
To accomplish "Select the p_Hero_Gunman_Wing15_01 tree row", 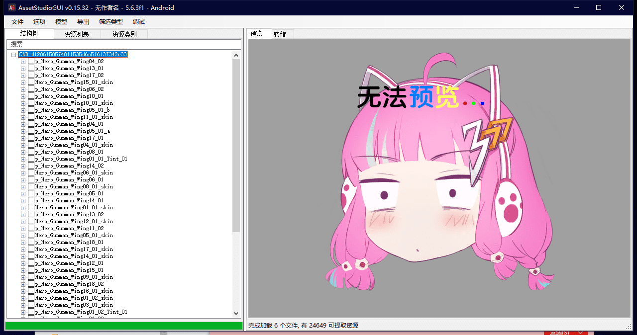I will (69, 270).
